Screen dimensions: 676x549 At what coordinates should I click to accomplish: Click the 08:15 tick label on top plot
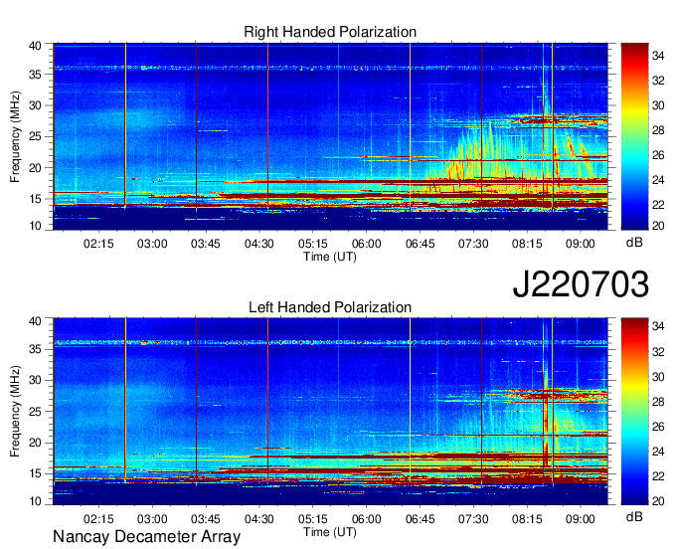[x=527, y=244]
